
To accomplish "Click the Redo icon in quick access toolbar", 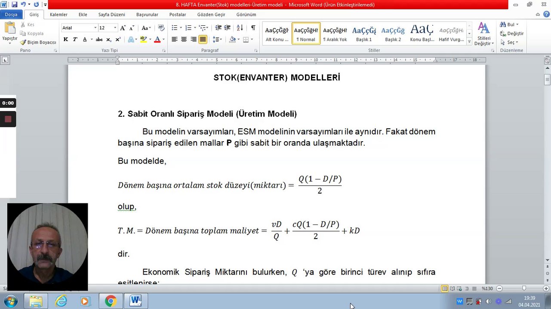I will click(36, 5).
